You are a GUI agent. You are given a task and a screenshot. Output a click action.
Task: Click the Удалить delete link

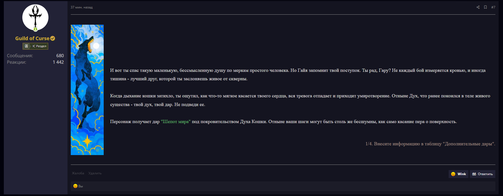[x=95, y=173]
